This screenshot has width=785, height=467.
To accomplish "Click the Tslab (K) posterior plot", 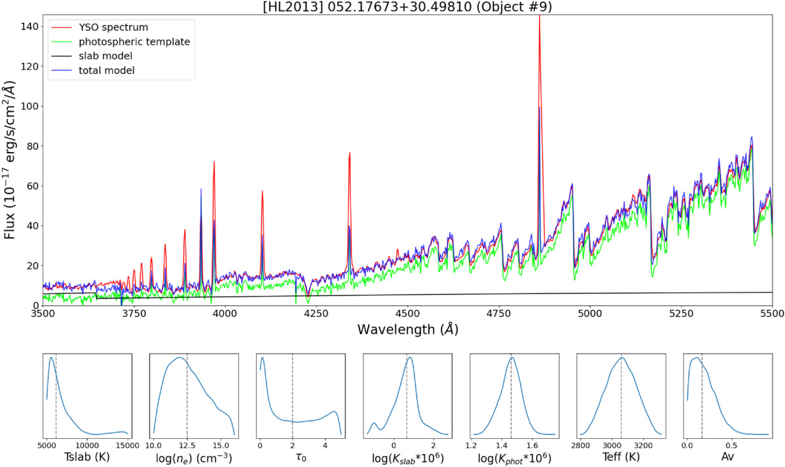I will [87, 396].
